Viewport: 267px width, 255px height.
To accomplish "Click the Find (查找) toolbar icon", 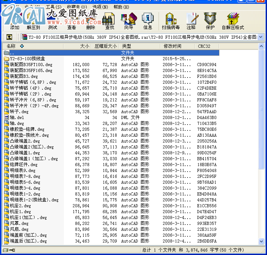I will tap(110, 21).
